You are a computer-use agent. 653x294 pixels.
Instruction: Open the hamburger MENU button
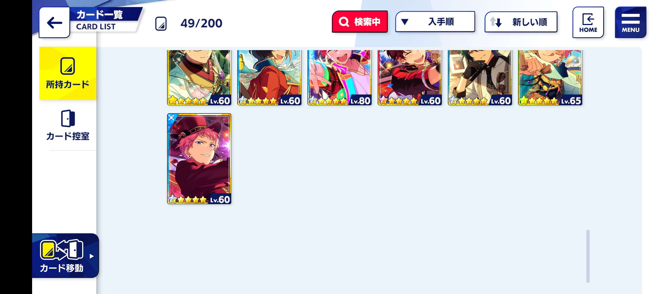tap(630, 22)
